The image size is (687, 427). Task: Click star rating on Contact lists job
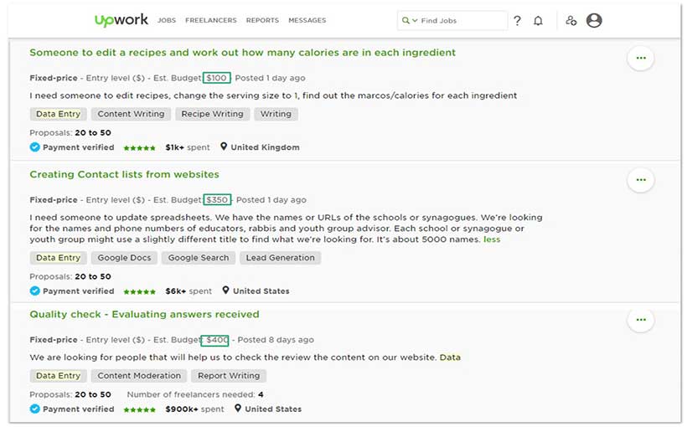pyautogui.click(x=139, y=291)
